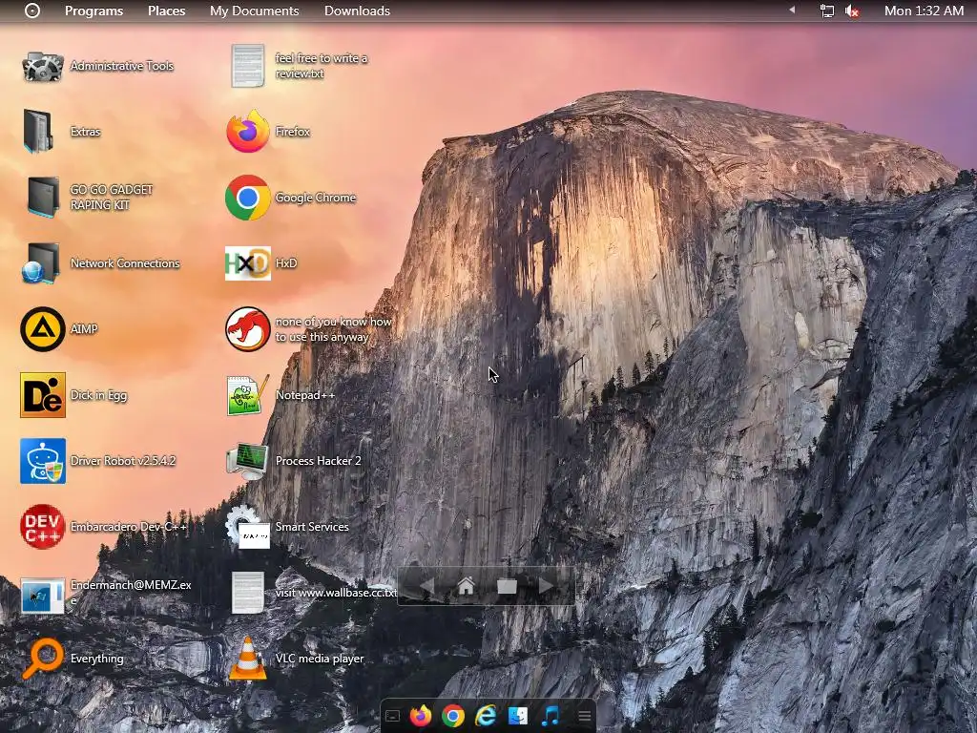Select the Endermanch@MEMZ.exe file icon

[42, 596]
